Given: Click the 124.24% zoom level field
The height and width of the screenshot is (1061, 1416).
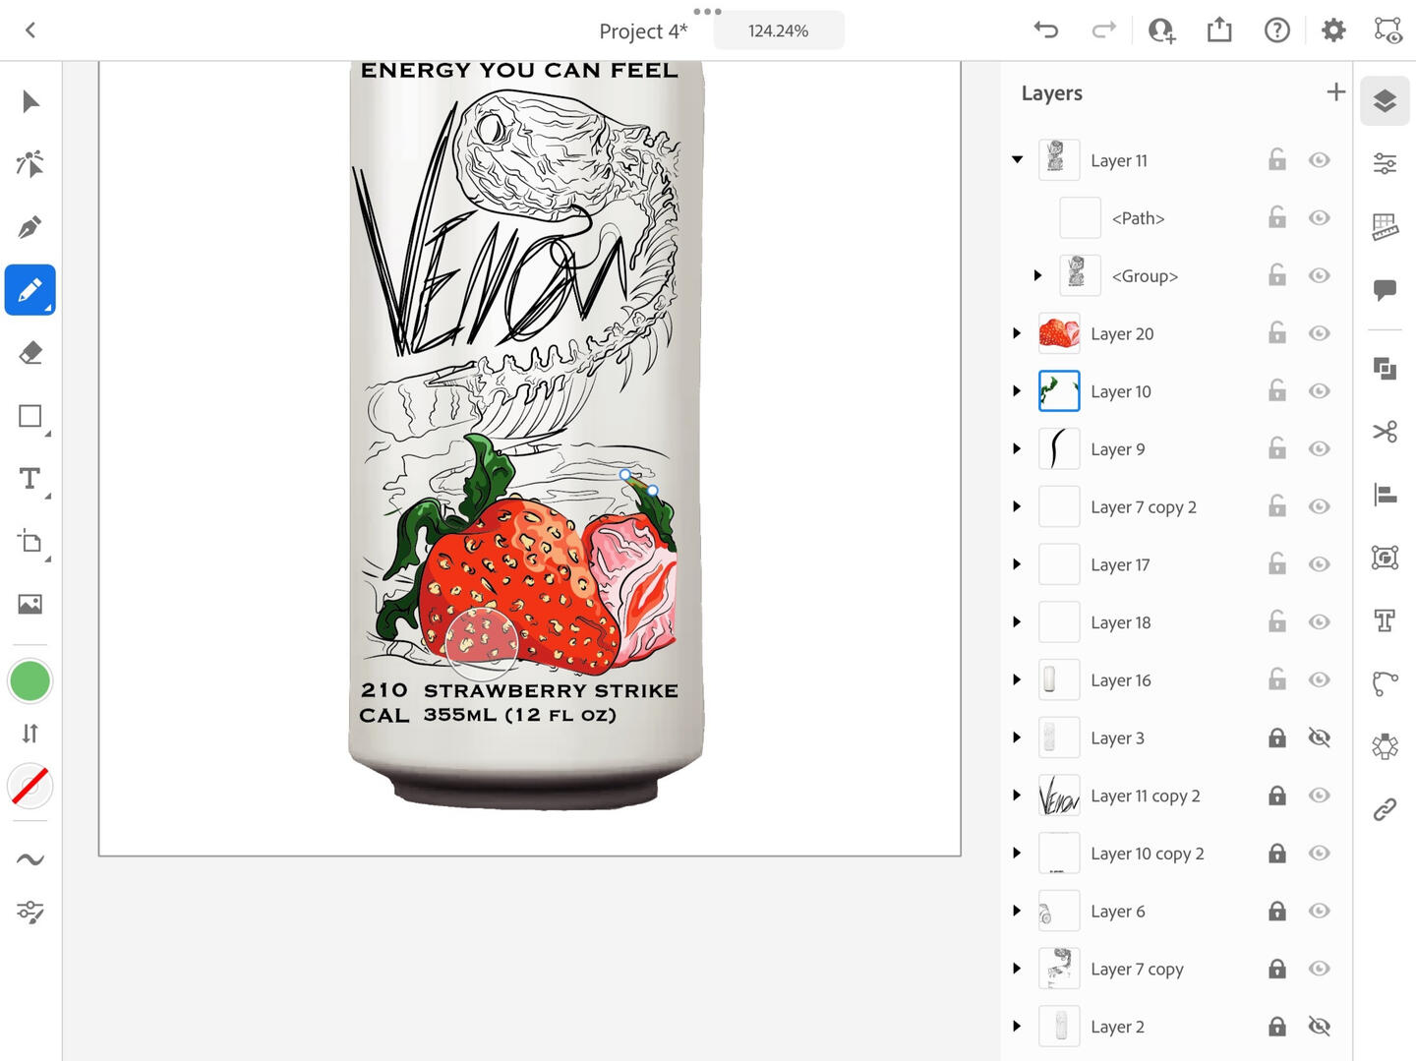Looking at the screenshot, I should tap(778, 30).
